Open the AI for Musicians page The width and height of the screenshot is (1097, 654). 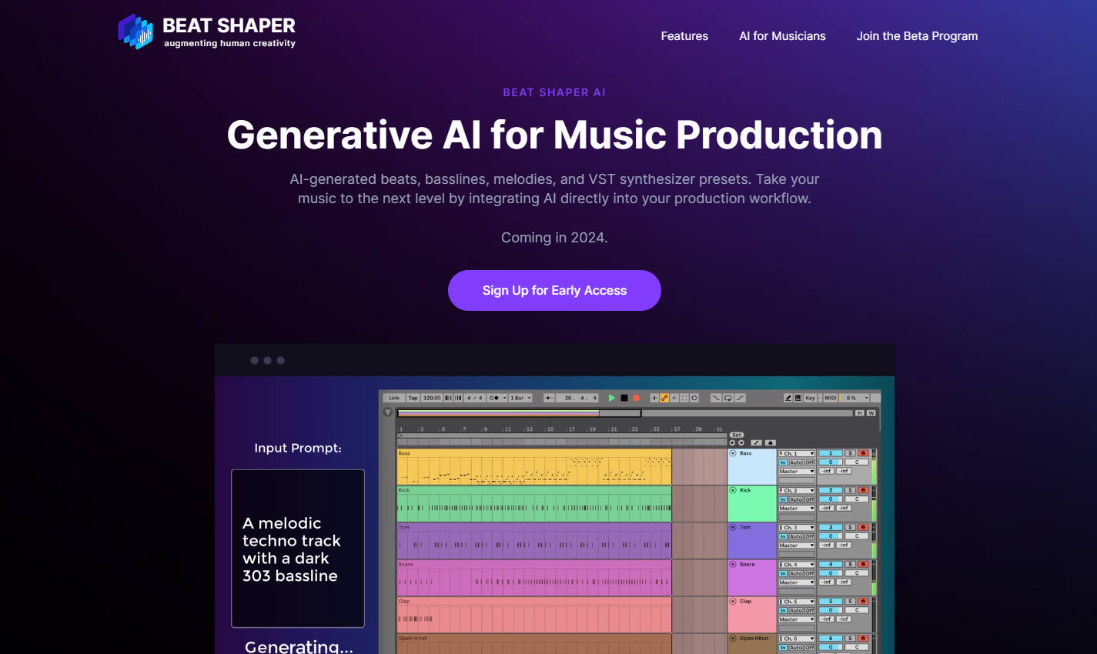click(782, 35)
